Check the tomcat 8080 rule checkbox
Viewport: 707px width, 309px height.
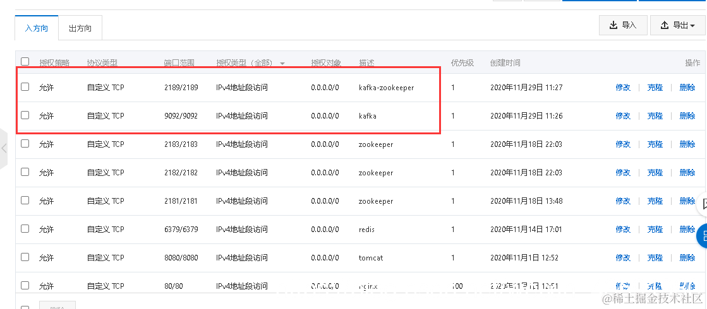tap(25, 257)
